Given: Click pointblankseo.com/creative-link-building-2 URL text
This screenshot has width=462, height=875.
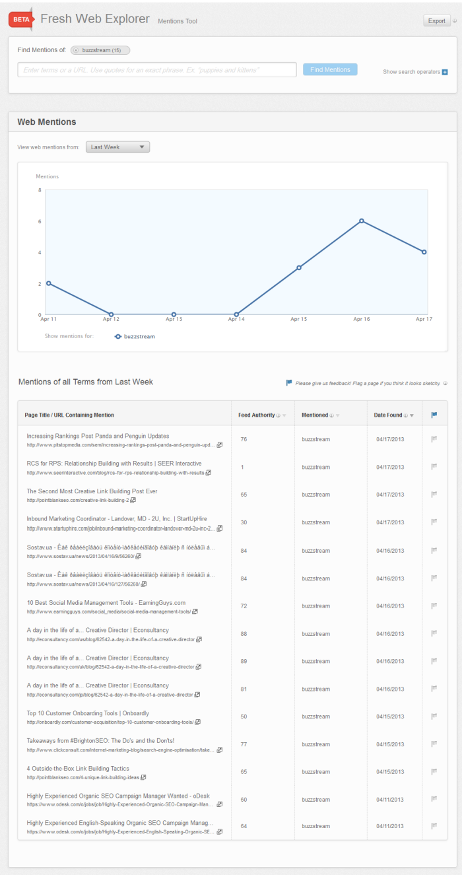Looking at the screenshot, I should 77,501.
